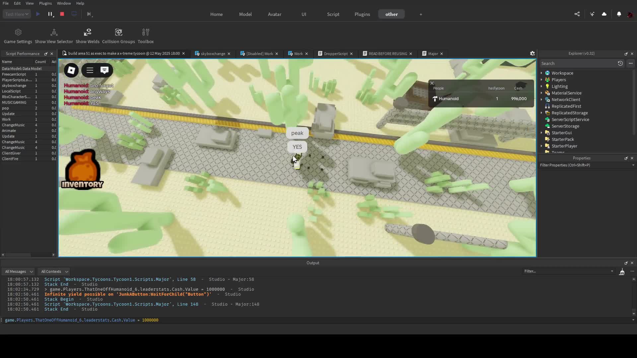Screen dimensions: 637x358
Task: Switch to the DropperScript tab
Action: coord(335,54)
